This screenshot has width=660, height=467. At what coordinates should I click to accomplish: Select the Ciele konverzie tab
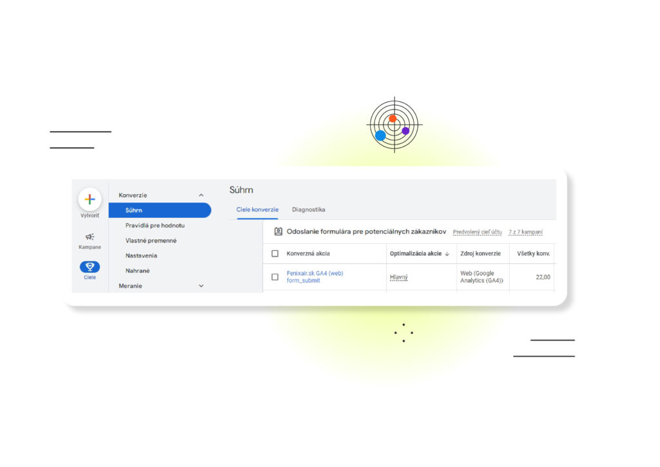coord(257,210)
